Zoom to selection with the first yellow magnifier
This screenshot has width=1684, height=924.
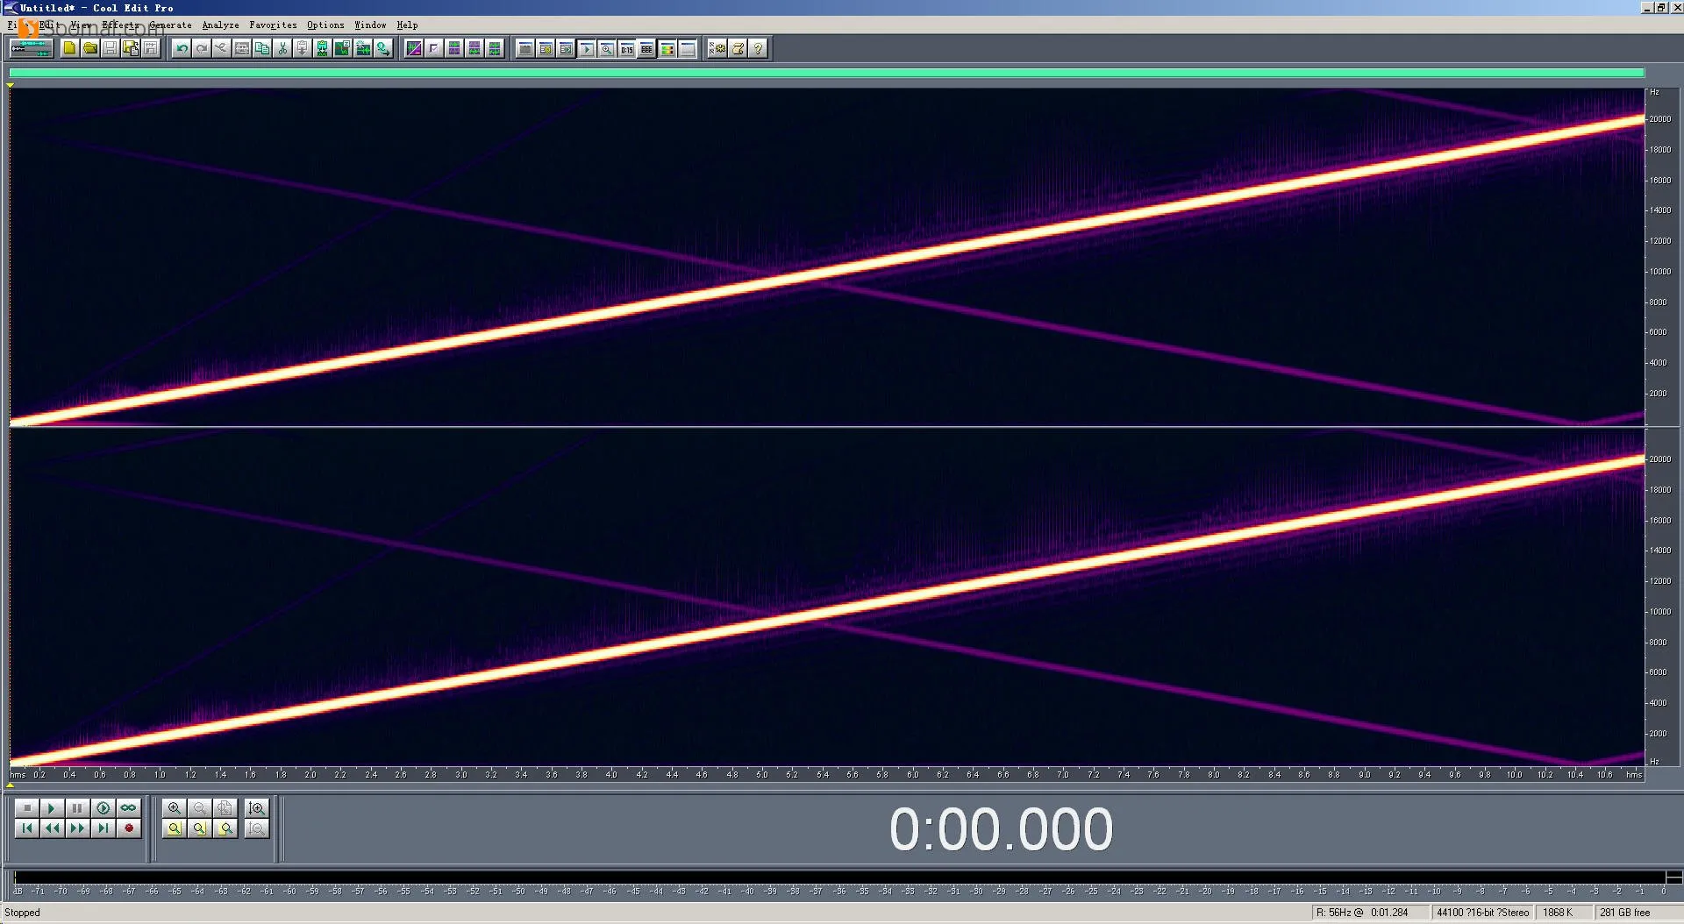pos(175,828)
